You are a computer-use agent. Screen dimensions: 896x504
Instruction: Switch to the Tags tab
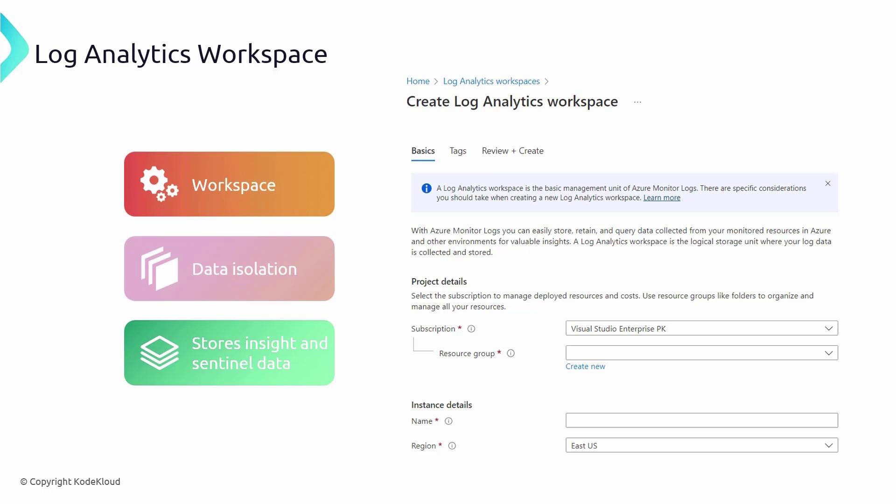pyautogui.click(x=458, y=151)
